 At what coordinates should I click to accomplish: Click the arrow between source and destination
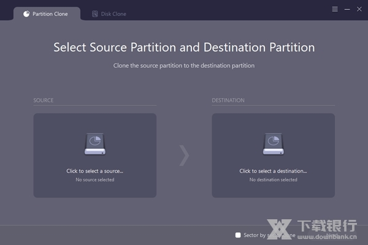pyautogui.click(x=184, y=156)
